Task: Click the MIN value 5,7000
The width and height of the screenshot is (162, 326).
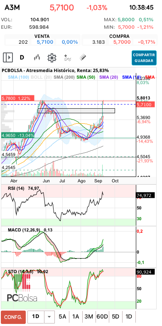Action: coord(126,27)
